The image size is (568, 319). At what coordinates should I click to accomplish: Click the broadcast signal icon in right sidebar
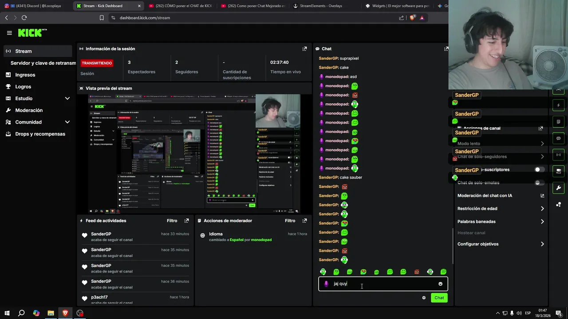pyautogui.click(x=558, y=155)
